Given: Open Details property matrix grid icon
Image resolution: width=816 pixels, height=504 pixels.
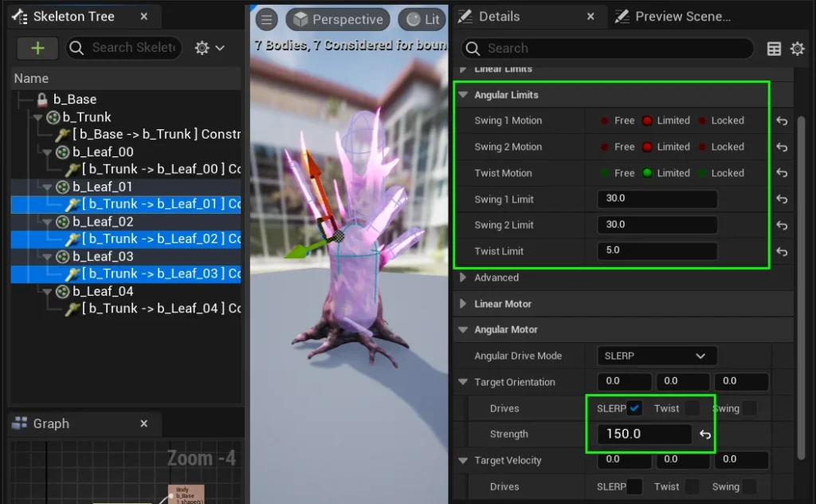Looking at the screenshot, I should click(x=774, y=49).
